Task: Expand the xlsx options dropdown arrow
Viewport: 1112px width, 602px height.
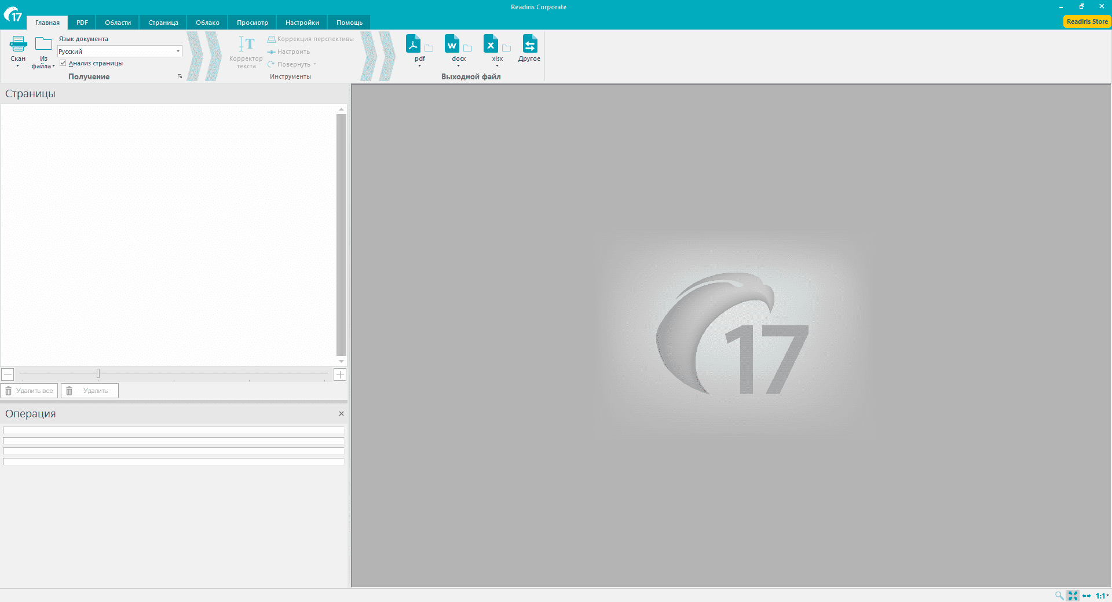Action: click(x=497, y=66)
